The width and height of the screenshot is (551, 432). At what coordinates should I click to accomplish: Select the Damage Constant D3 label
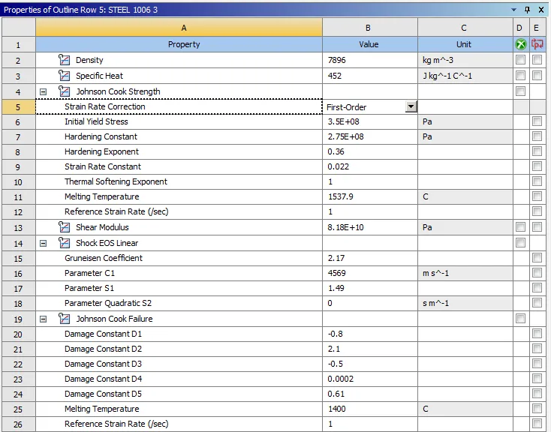pos(103,364)
